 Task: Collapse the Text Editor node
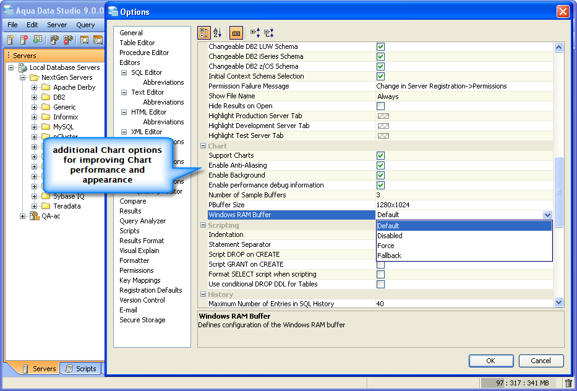124,92
